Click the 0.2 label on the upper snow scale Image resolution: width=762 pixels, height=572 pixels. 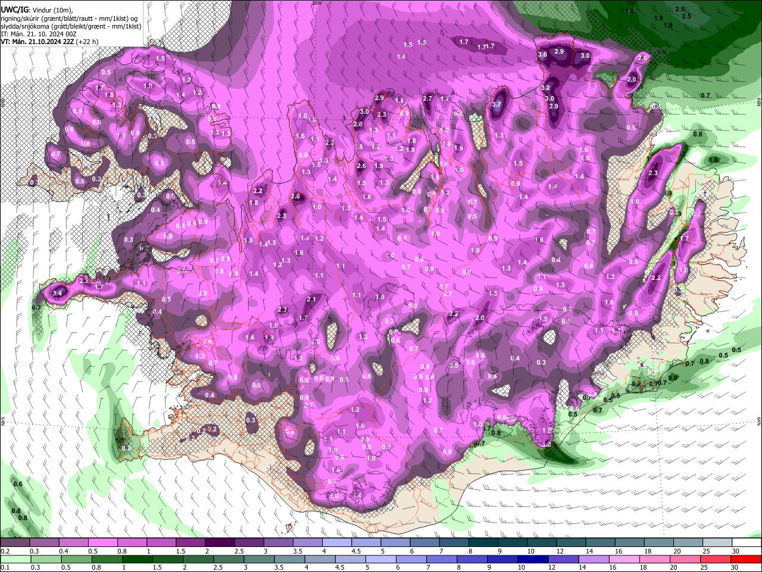pyautogui.click(x=5, y=551)
